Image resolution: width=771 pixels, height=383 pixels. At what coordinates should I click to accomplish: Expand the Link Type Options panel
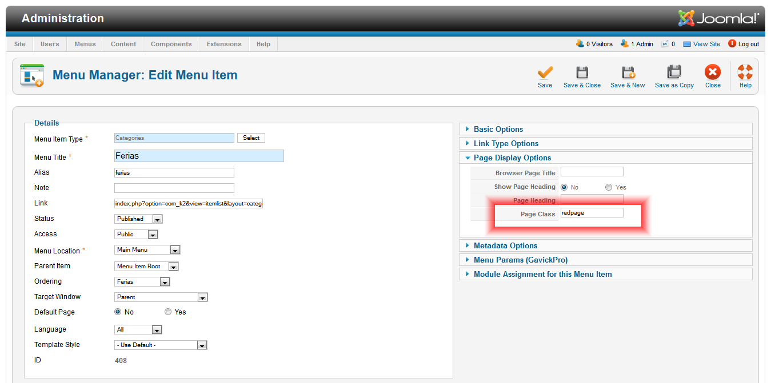coord(606,143)
